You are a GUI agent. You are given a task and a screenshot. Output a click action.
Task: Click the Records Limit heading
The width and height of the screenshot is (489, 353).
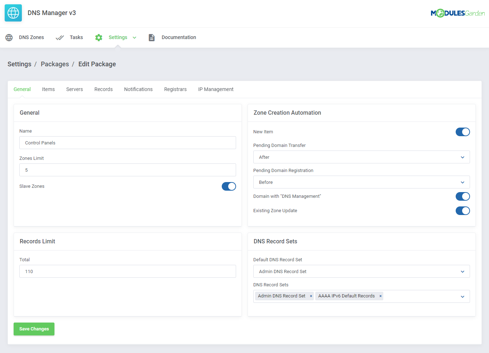click(37, 242)
